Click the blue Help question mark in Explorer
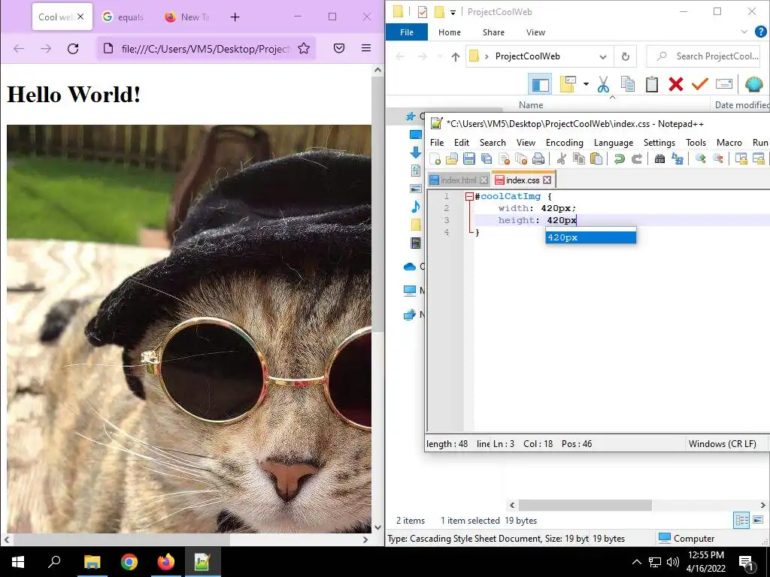The image size is (770, 577). point(761,32)
